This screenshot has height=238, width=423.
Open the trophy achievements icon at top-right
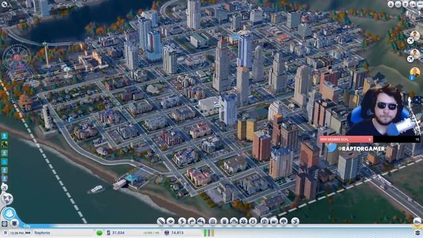click(405, 4)
